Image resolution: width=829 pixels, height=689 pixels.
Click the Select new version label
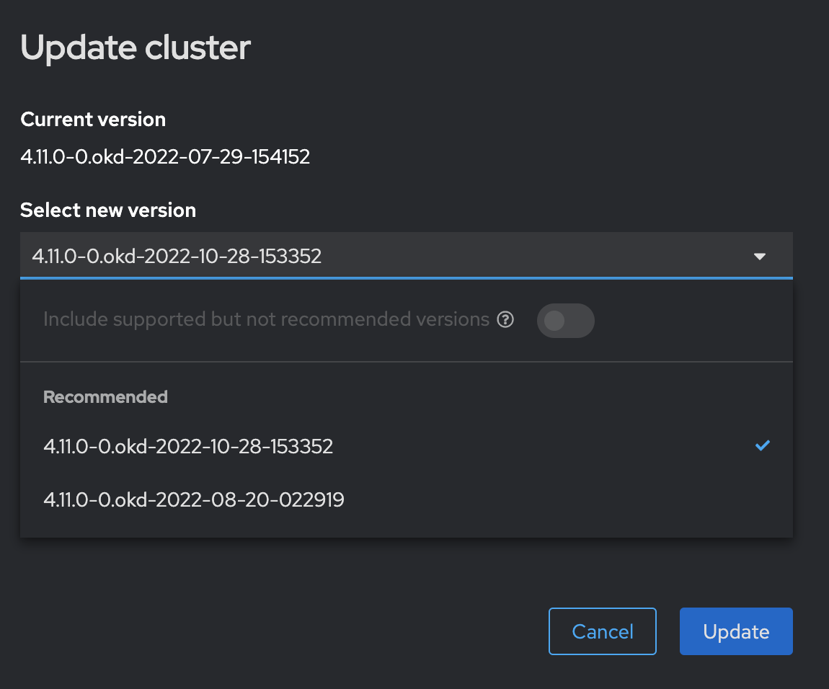[x=108, y=210]
